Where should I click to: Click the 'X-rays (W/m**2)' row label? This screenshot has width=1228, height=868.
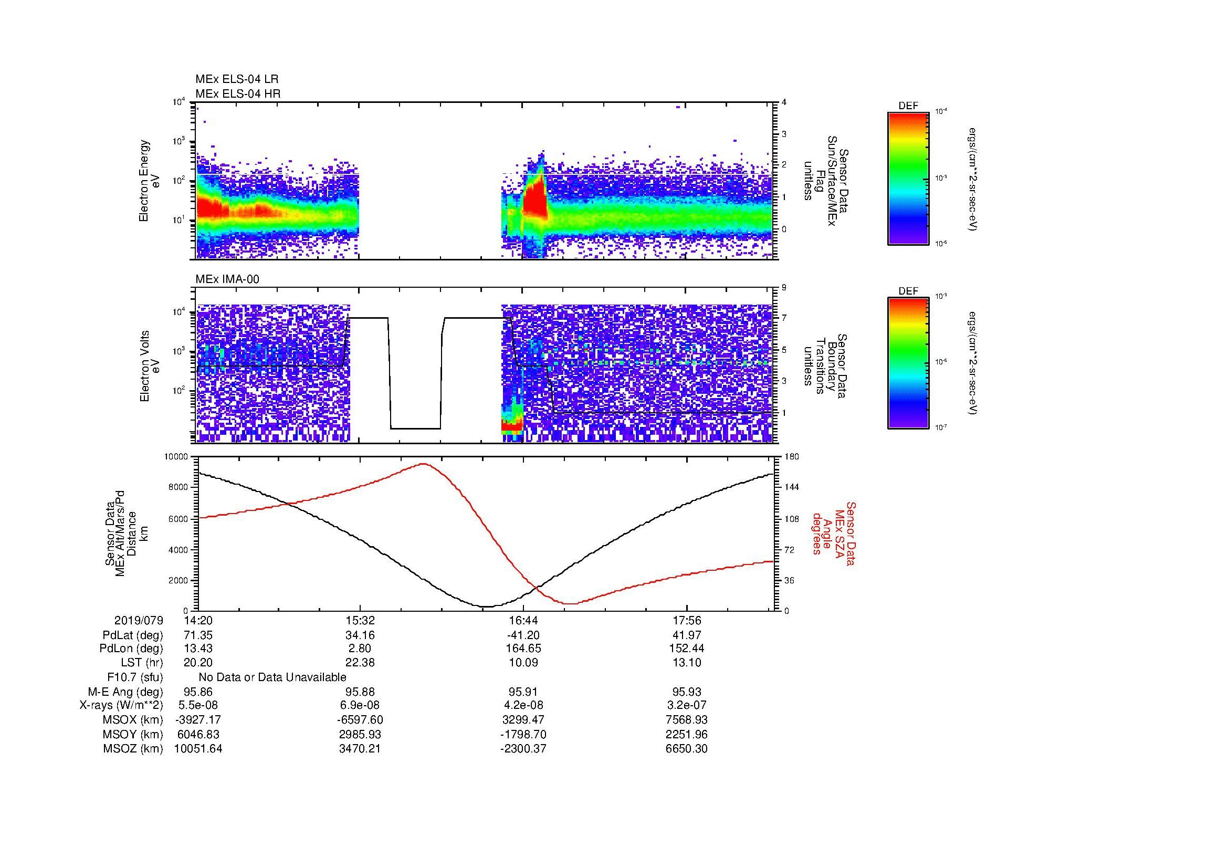point(121,705)
